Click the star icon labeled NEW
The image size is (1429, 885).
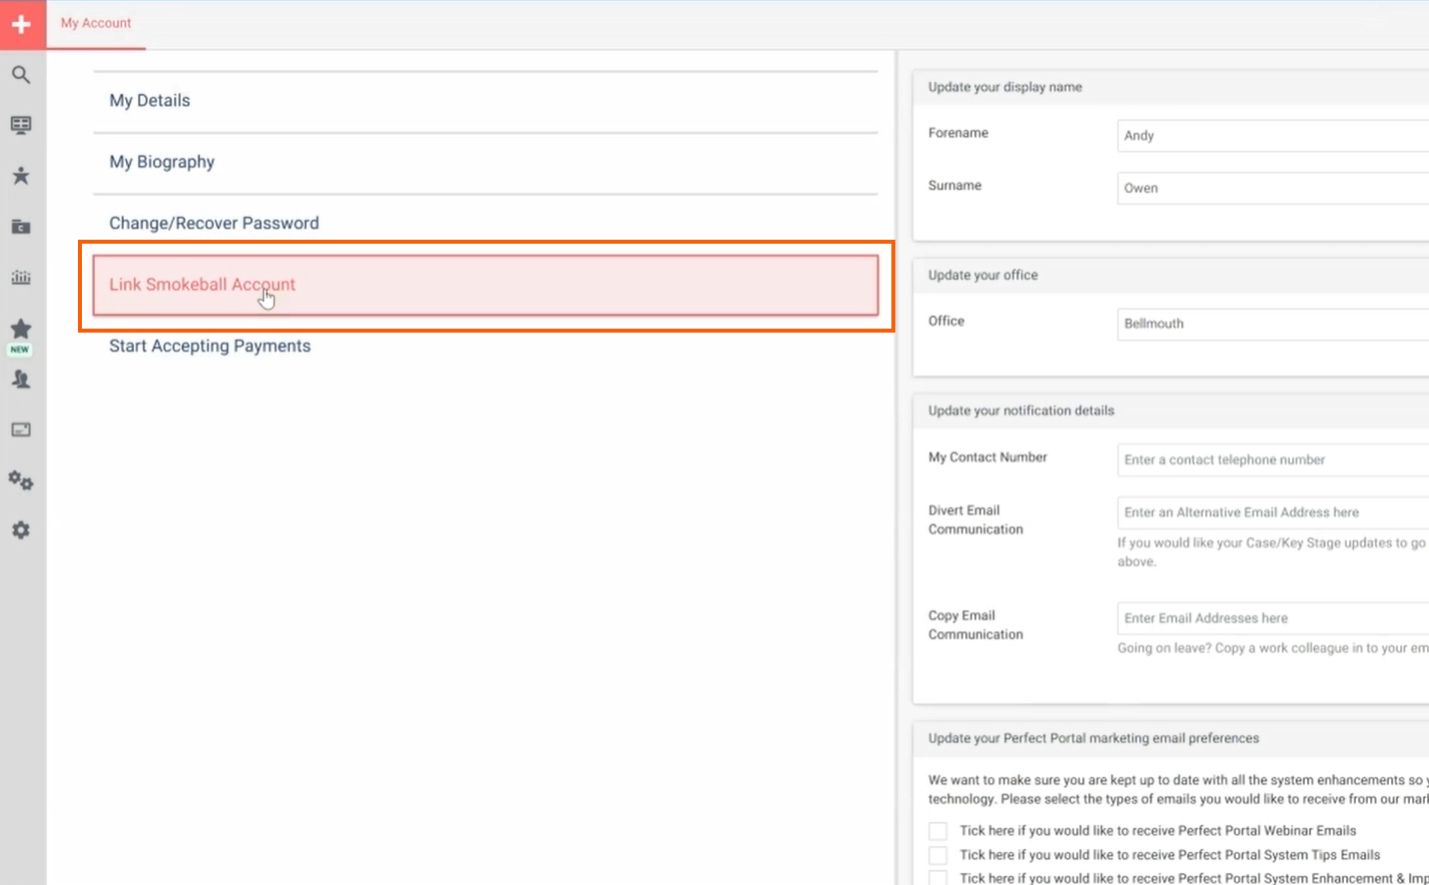click(x=21, y=330)
